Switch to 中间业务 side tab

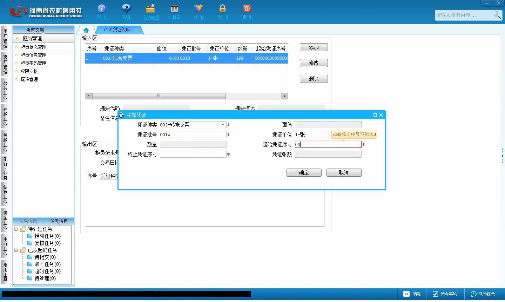point(5,247)
